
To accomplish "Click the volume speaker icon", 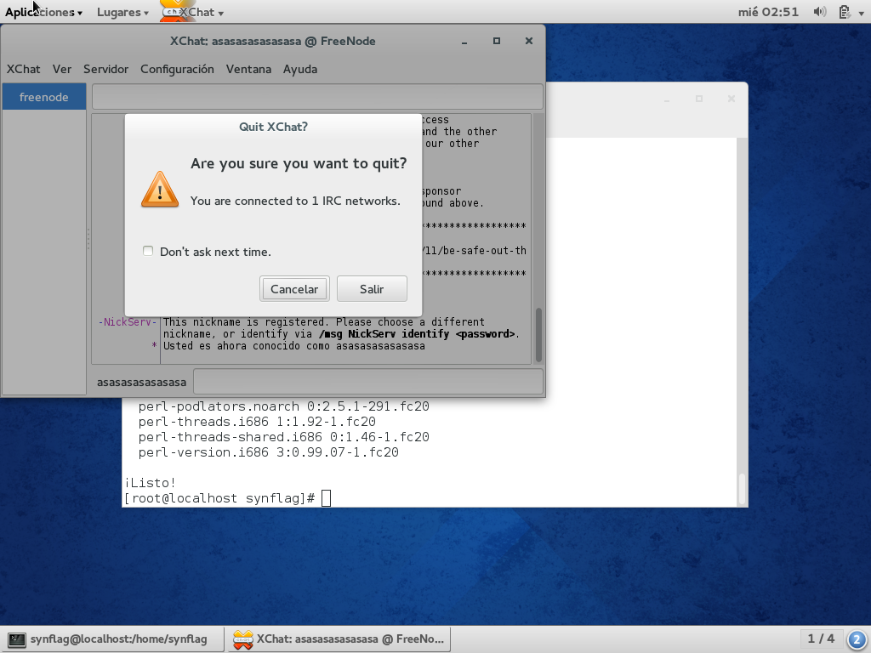I will pos(819,12).
